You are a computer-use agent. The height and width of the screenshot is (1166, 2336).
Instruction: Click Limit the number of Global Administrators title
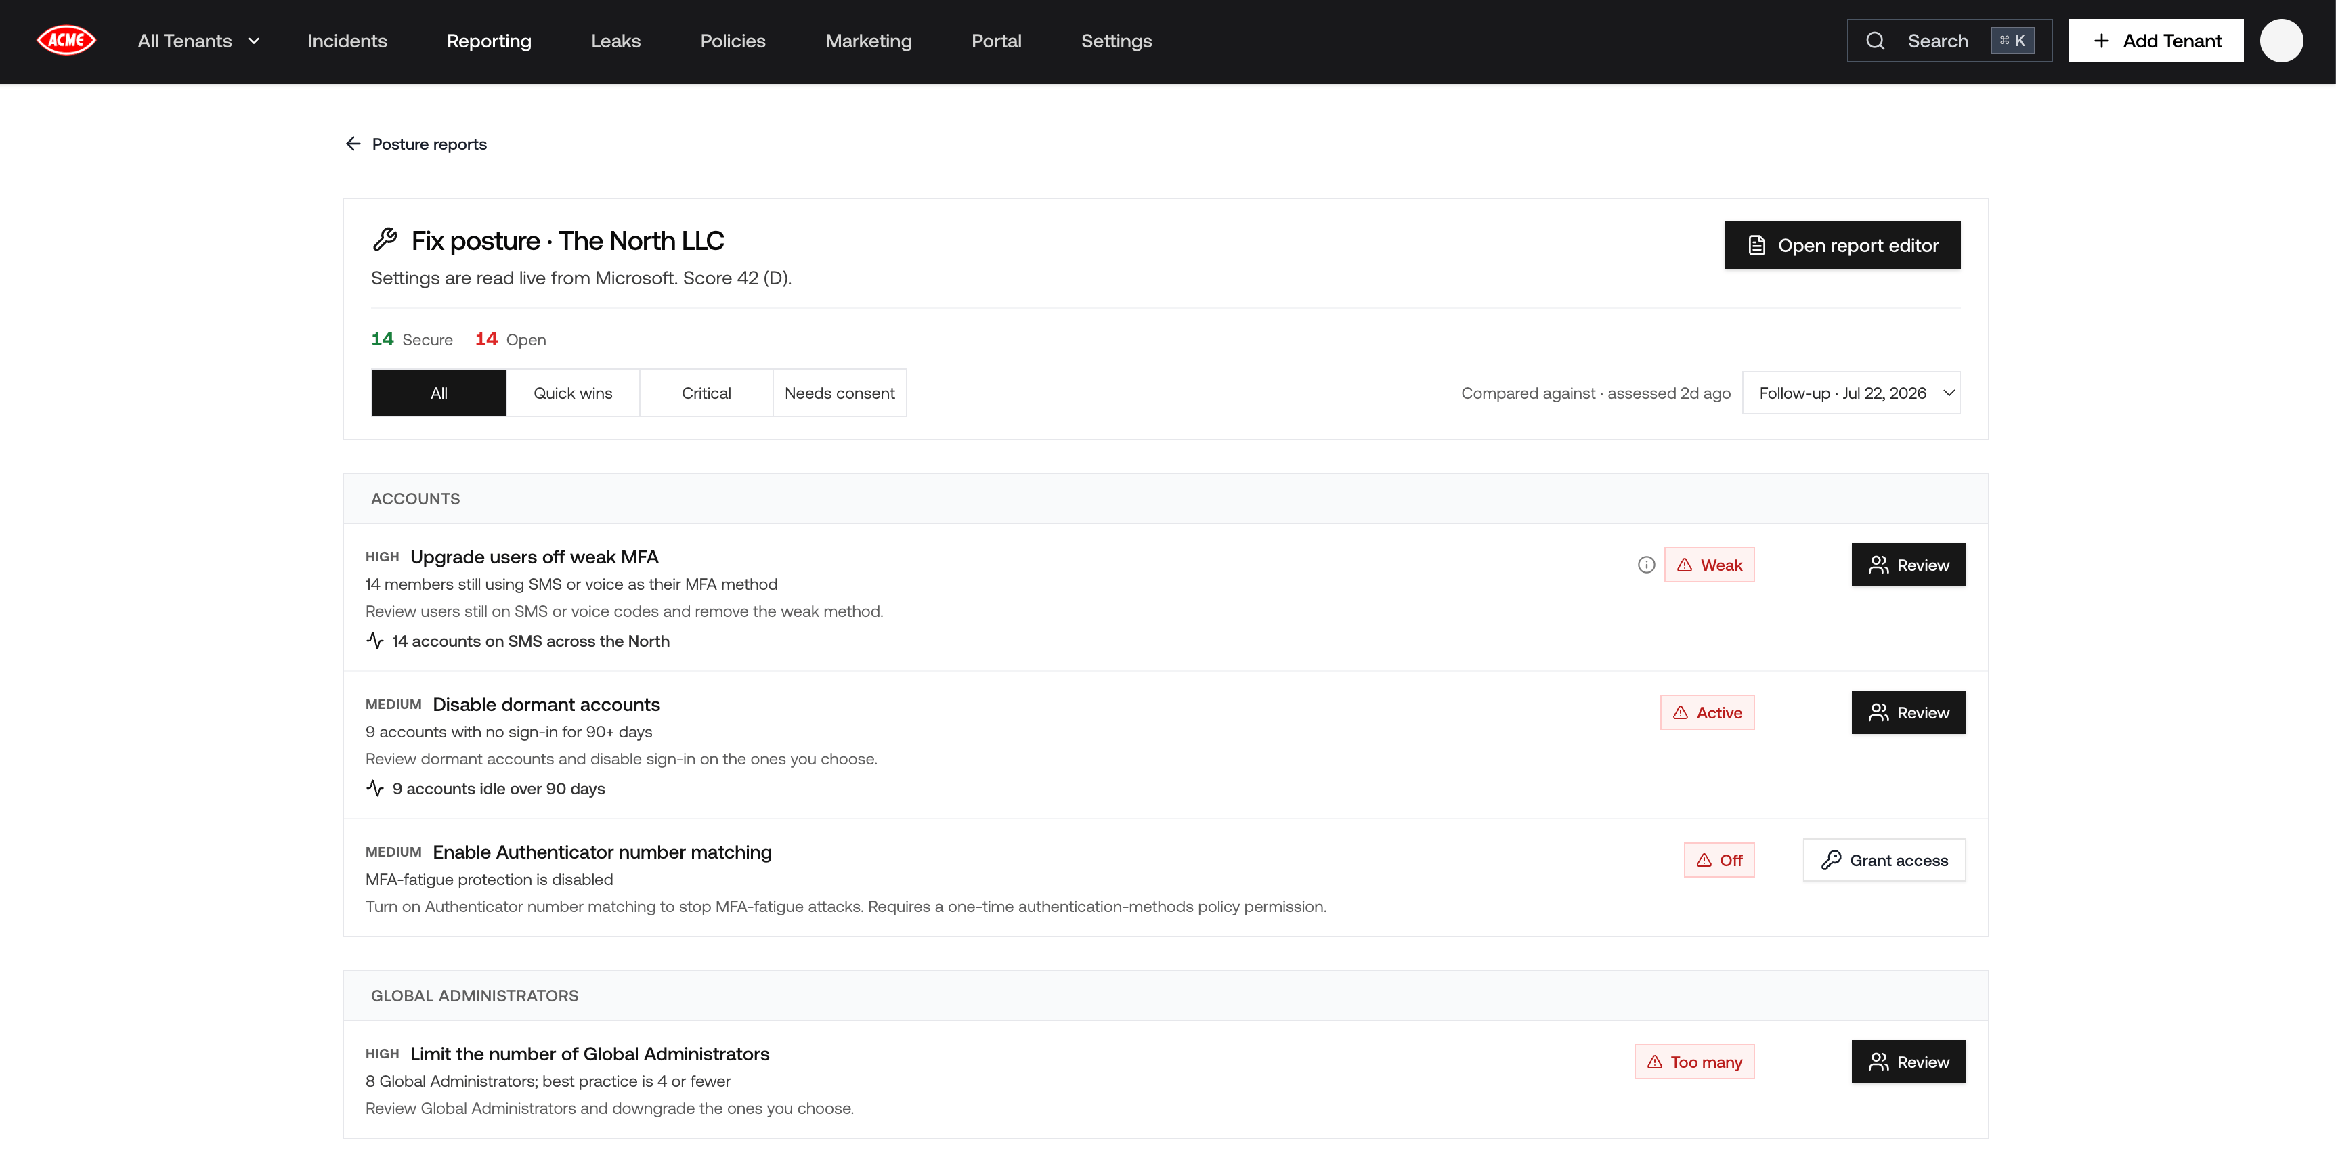[x=590, y=1054]
